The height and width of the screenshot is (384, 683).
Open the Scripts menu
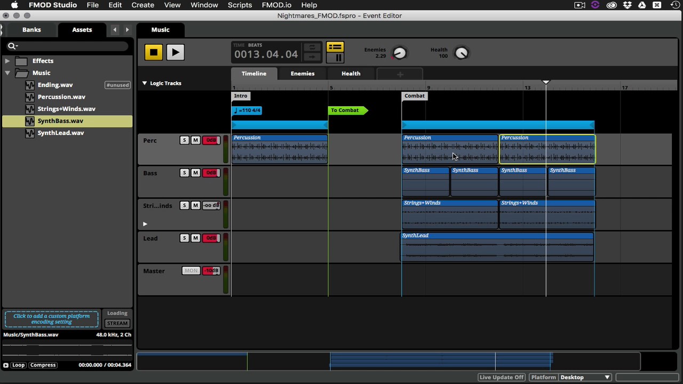point(240,5)
